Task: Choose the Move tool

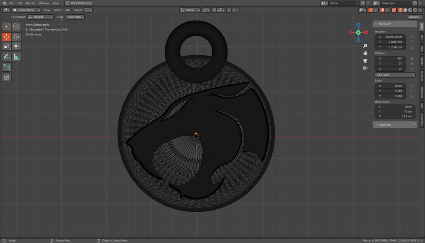Action: [x=6, y=37]
